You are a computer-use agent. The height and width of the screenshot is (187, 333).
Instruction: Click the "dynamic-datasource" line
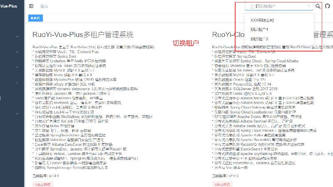pyautogui.click(x=85, y=89)
